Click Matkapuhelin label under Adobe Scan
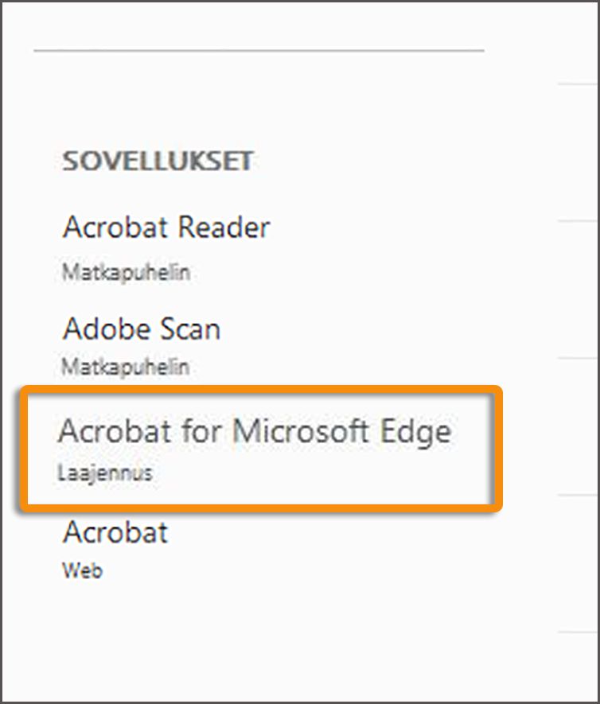Screen dimensions: 600x704 click(126, 368)
